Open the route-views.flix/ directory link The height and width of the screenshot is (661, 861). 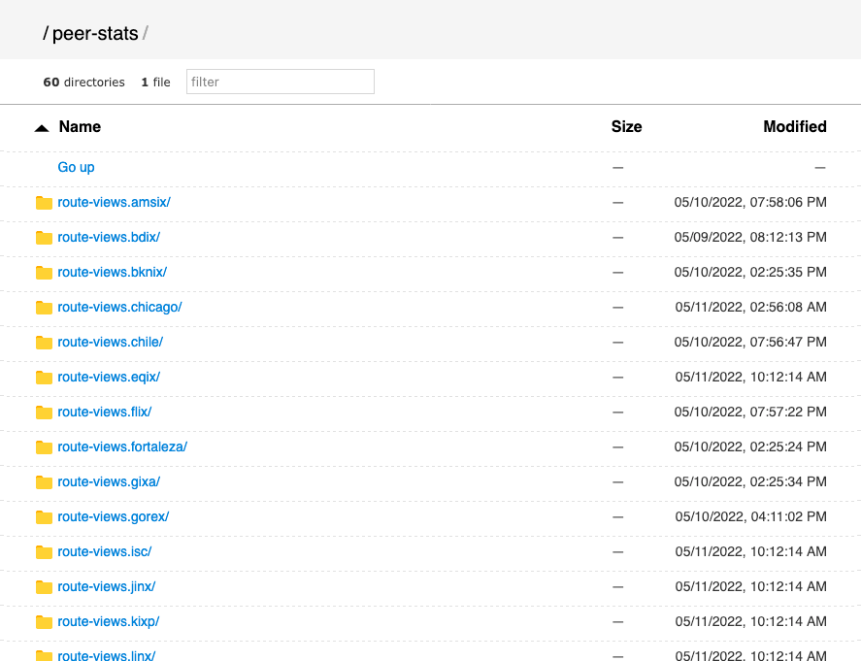tap(104, 412)
